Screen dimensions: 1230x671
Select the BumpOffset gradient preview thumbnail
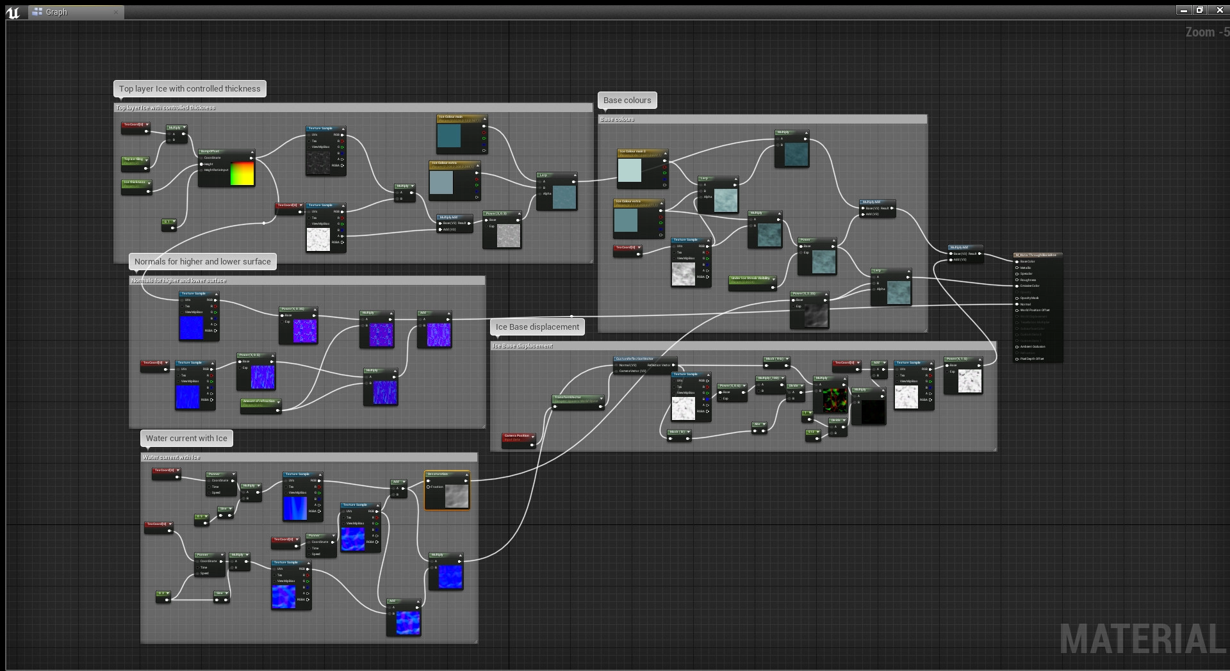[242, 174]
